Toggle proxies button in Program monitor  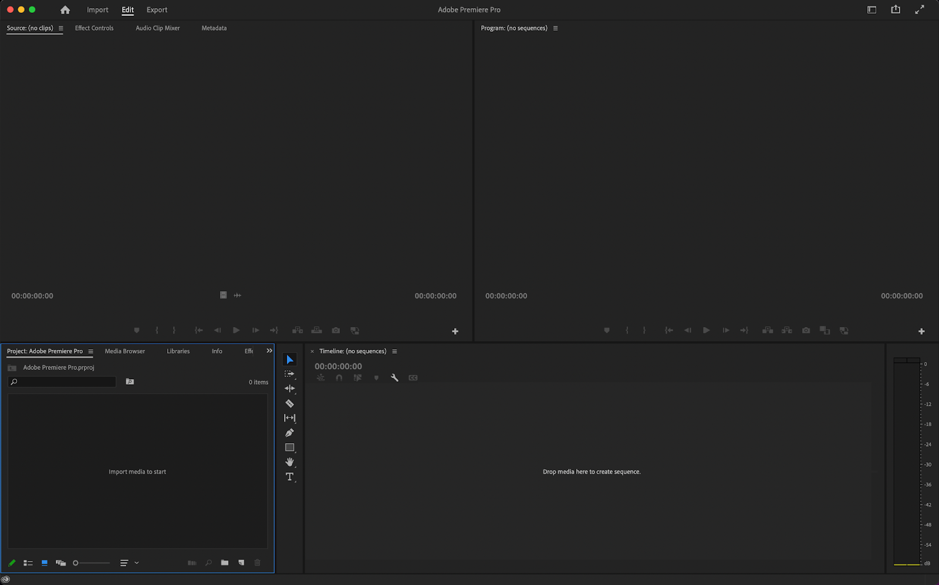tap(844, 331)
